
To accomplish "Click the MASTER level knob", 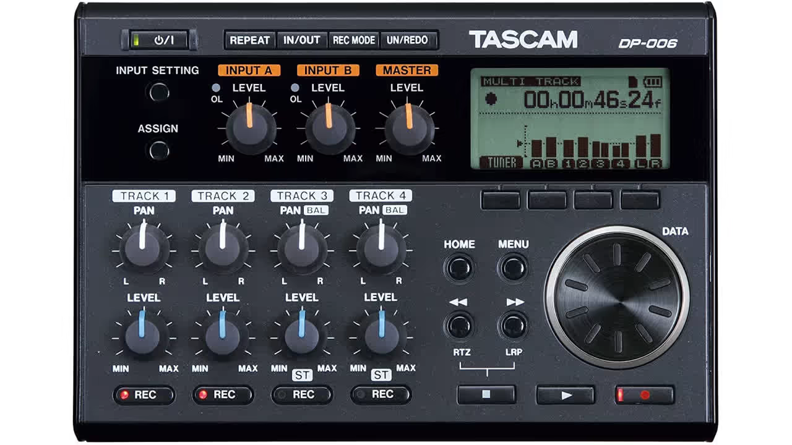I will pos(409,128).
